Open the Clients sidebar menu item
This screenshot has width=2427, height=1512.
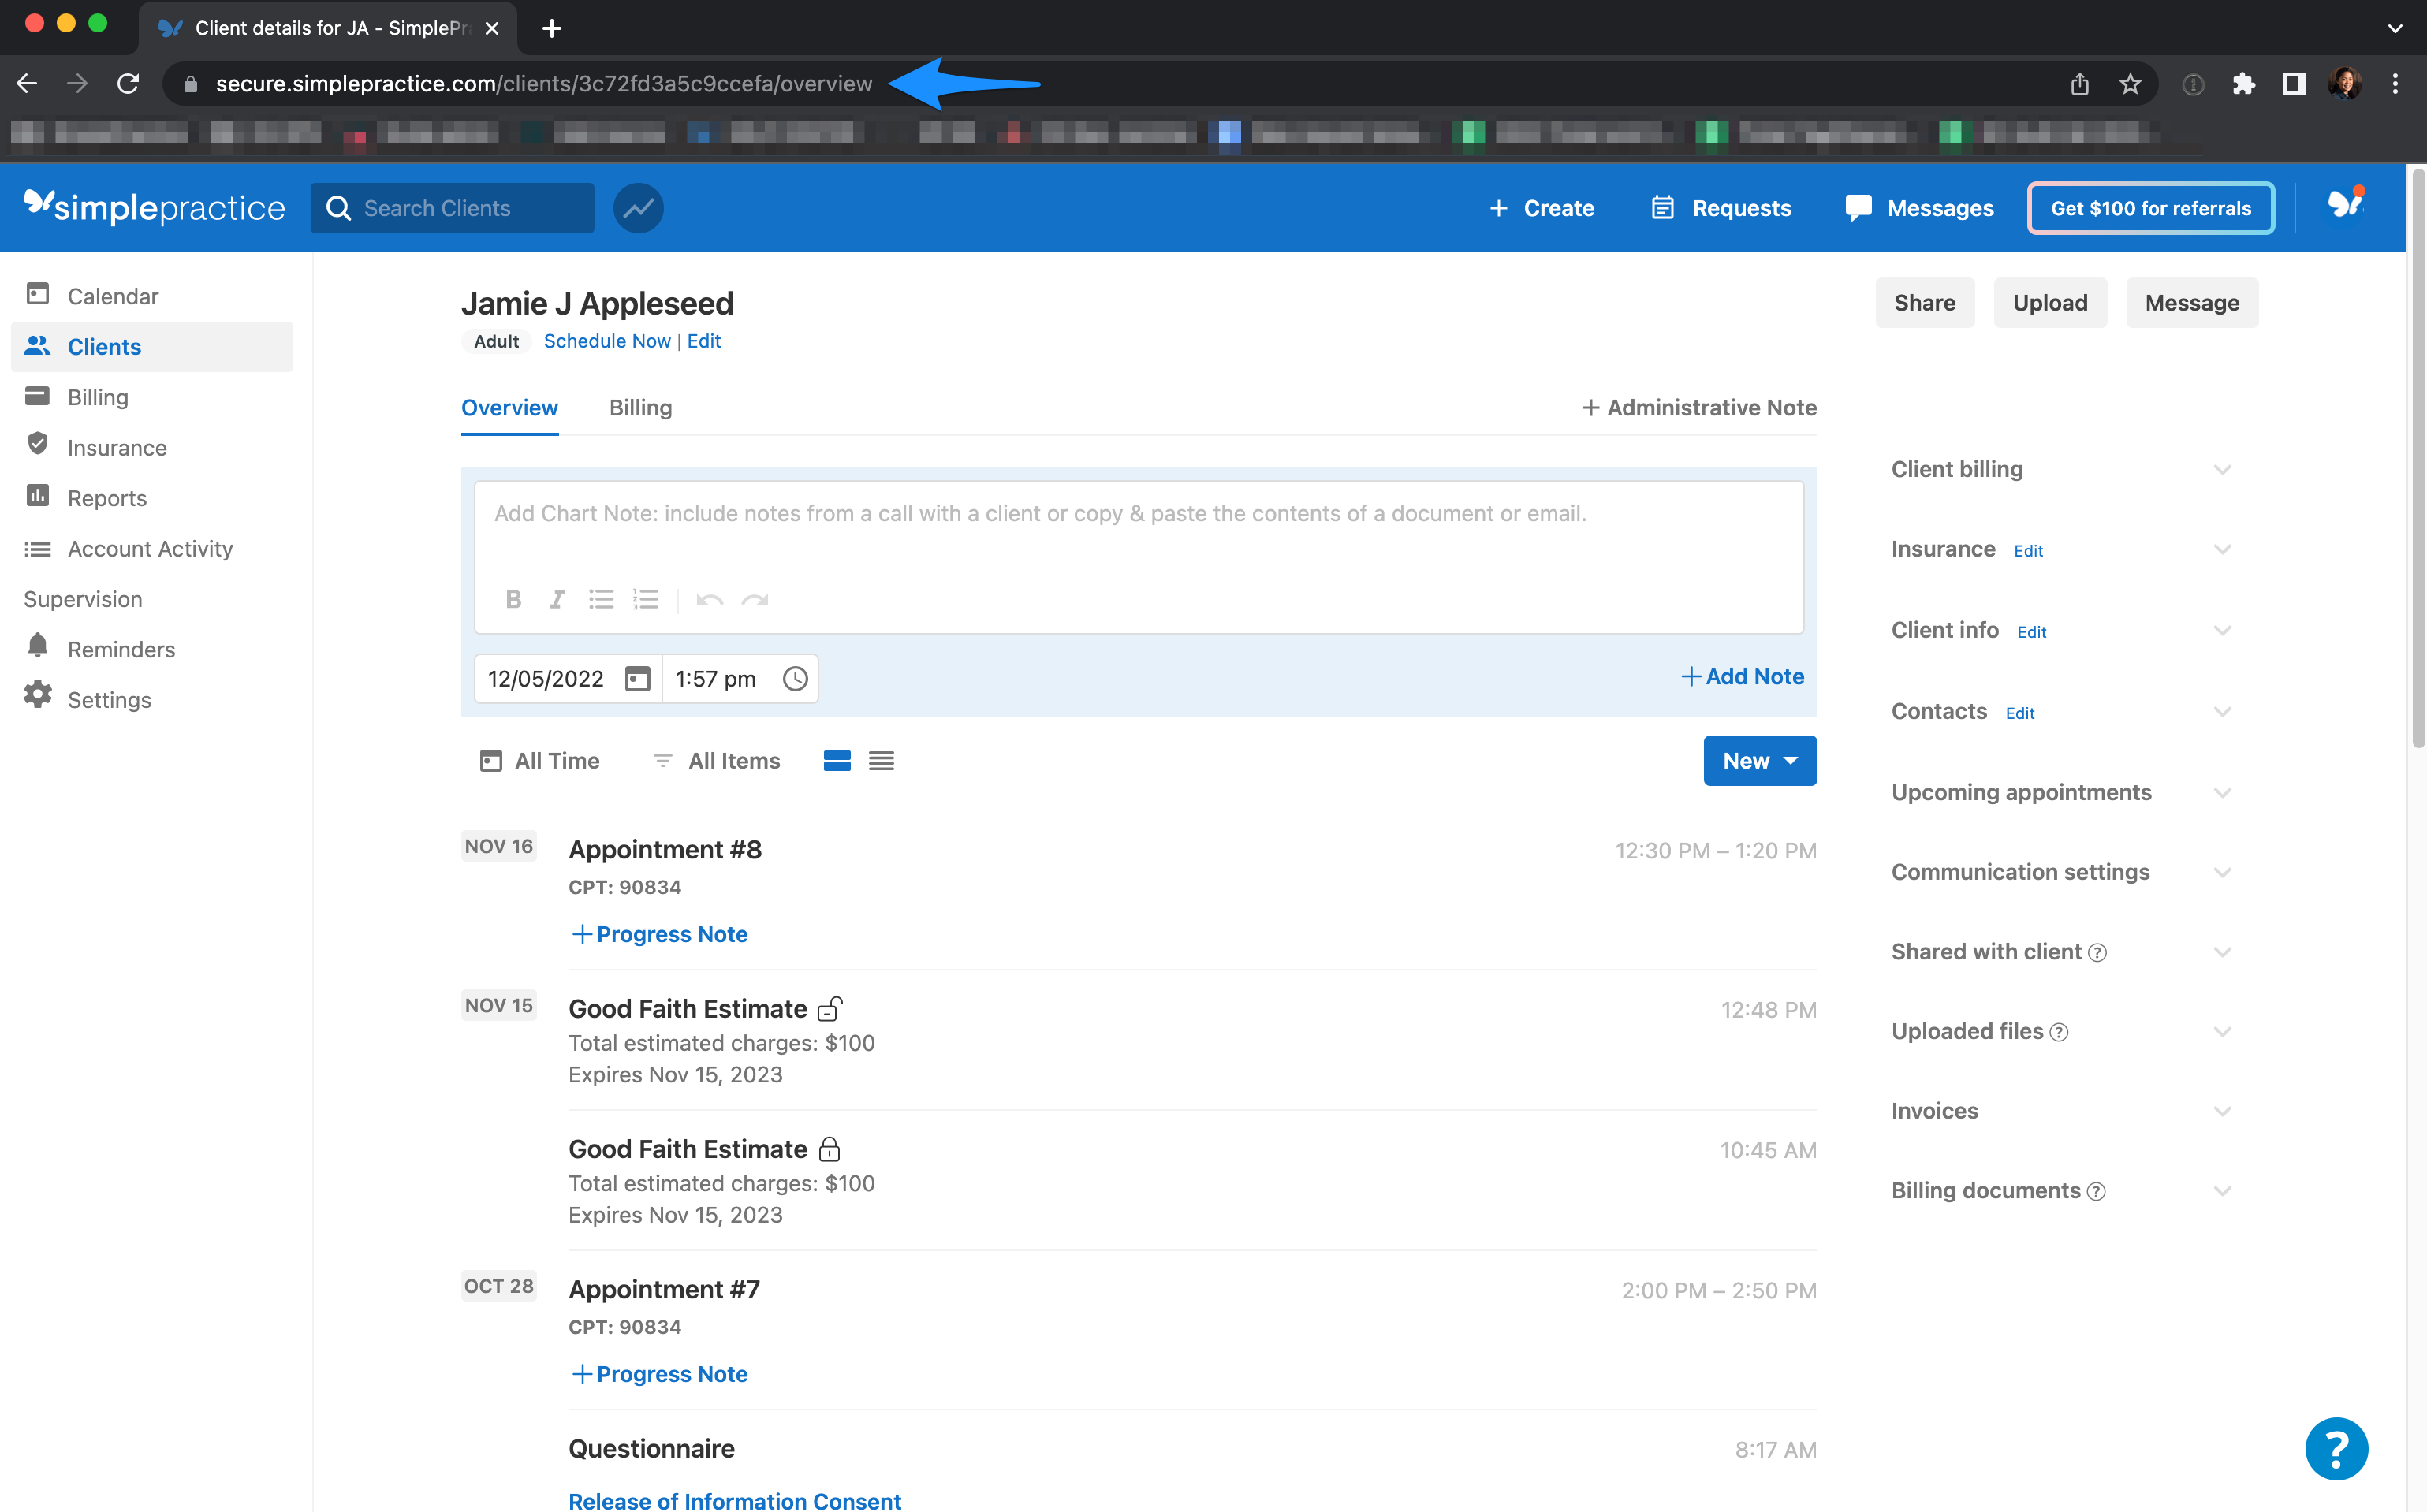[x=104, y=347]
